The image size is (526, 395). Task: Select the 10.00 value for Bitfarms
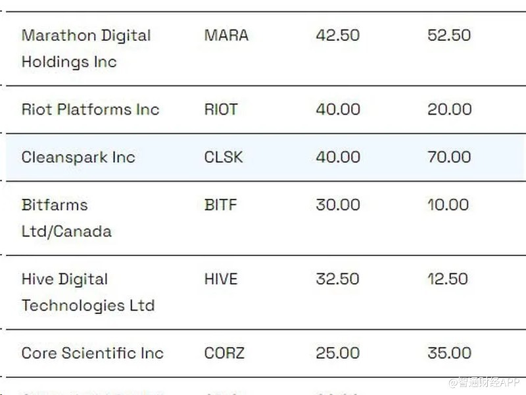(x=448, y=205)
